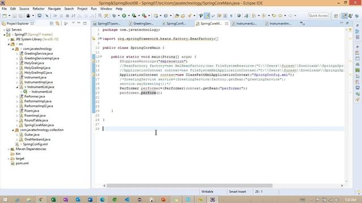Expand the target folder node
Screen dimensions: 362x203
tap(8, 159)
